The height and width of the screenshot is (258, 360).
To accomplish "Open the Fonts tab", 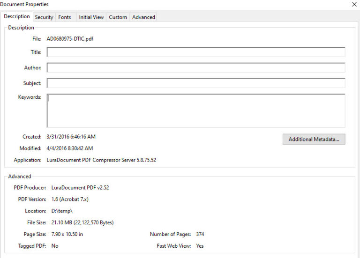I will coord(65,17).
